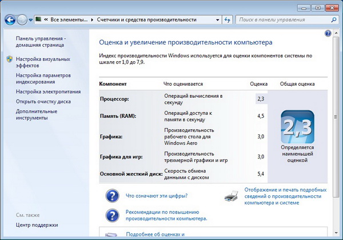Open help via the blue question mark icon

(x=328, y=34)
